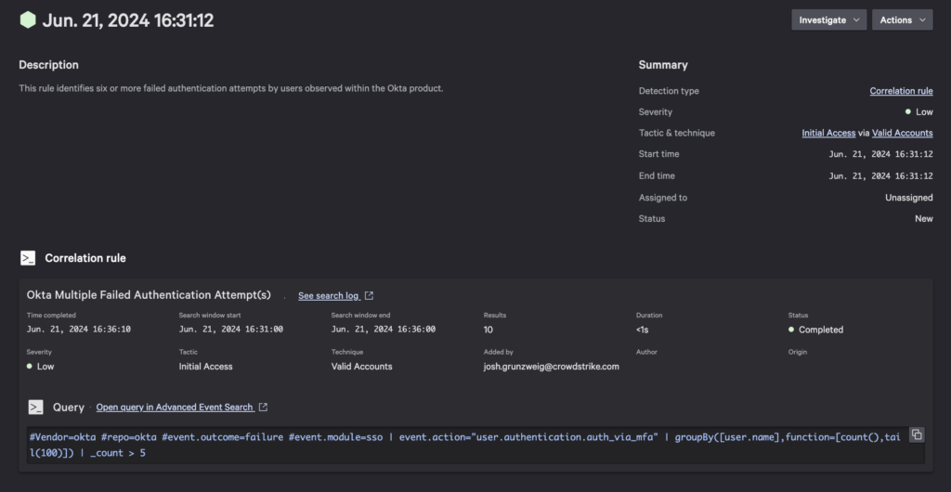Viewport: 951px width, 492px height.
Task: Click the page title Jun. 21, 2024 16:31:12
Action: pyautogui.click(x=128, y=20)
